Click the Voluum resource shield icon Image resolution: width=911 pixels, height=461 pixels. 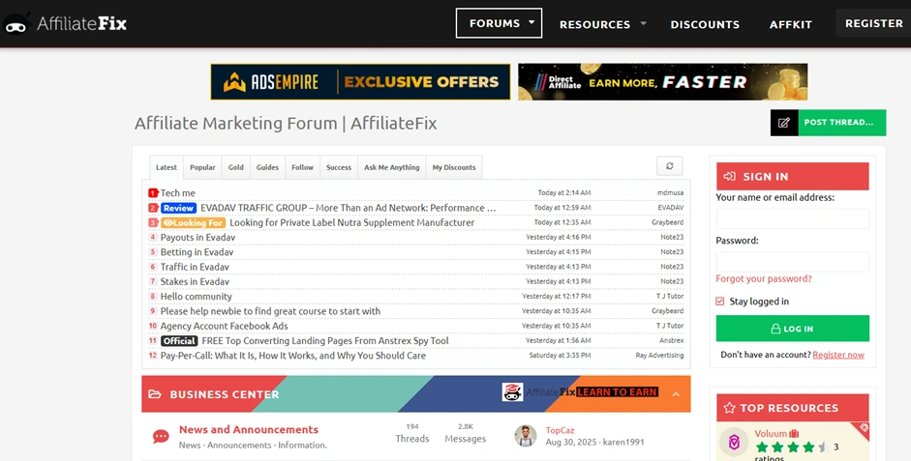[735, 441]
